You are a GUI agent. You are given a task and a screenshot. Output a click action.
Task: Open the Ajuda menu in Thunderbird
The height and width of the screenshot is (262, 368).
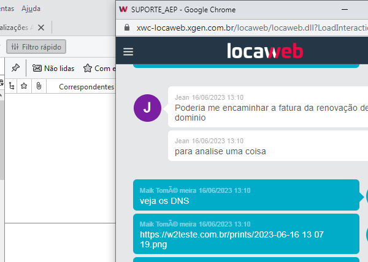tap(31, 9)
